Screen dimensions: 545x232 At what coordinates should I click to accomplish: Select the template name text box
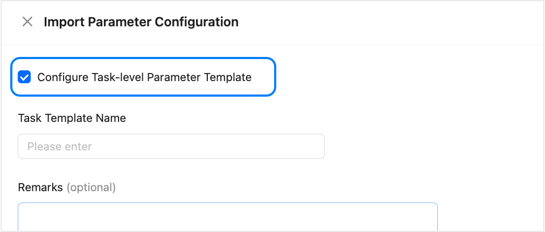pyautogui.click(x=171, y=146)
